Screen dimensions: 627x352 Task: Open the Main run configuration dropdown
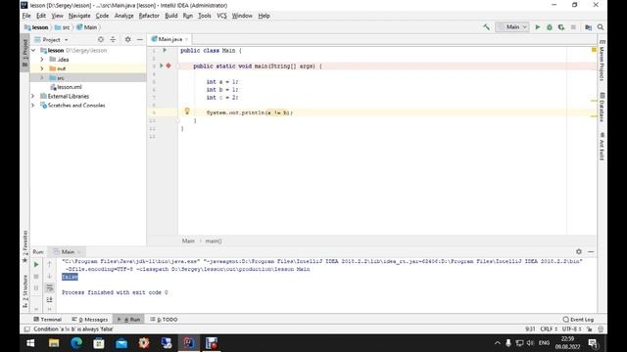coord(512,27)
